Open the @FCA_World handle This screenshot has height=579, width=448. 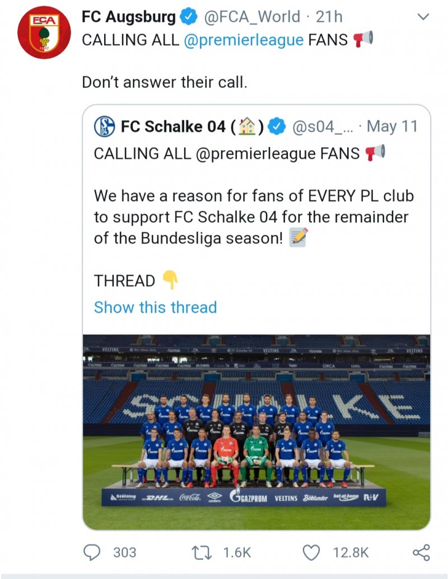(251, 17)
